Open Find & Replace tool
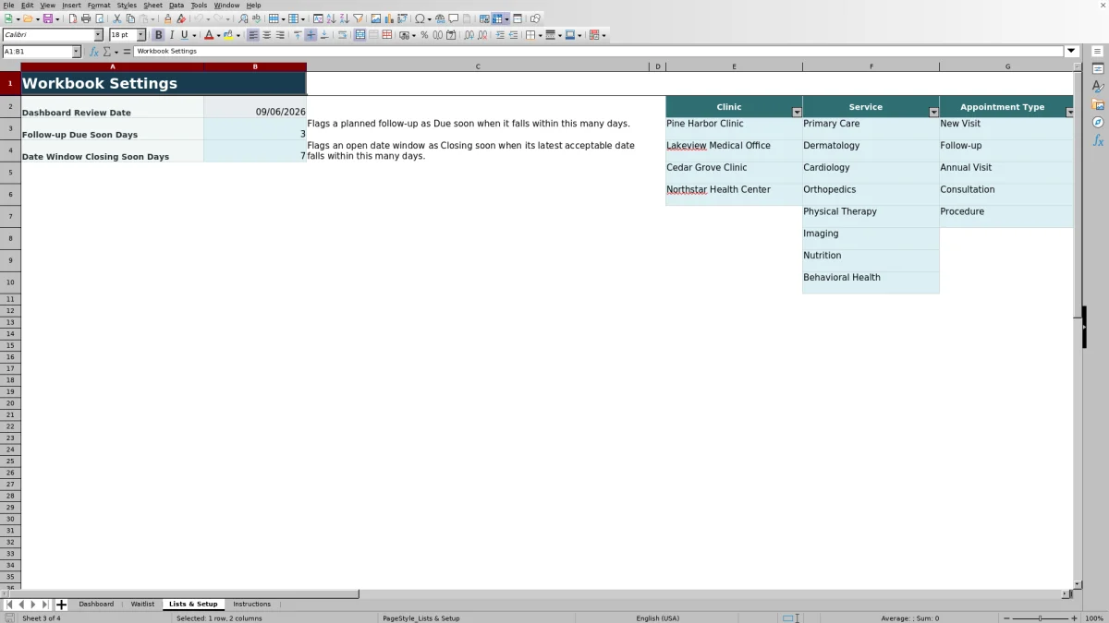The height and width of the screenshot is (623, 1109). click(x=243, y=18)
